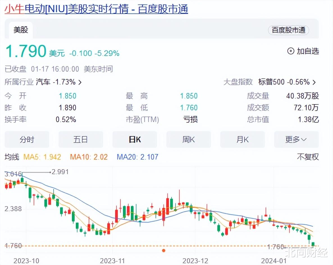Select the 美股 market tab
The width and height of the screenshot is (333, 265).
(x=21, y=30)
